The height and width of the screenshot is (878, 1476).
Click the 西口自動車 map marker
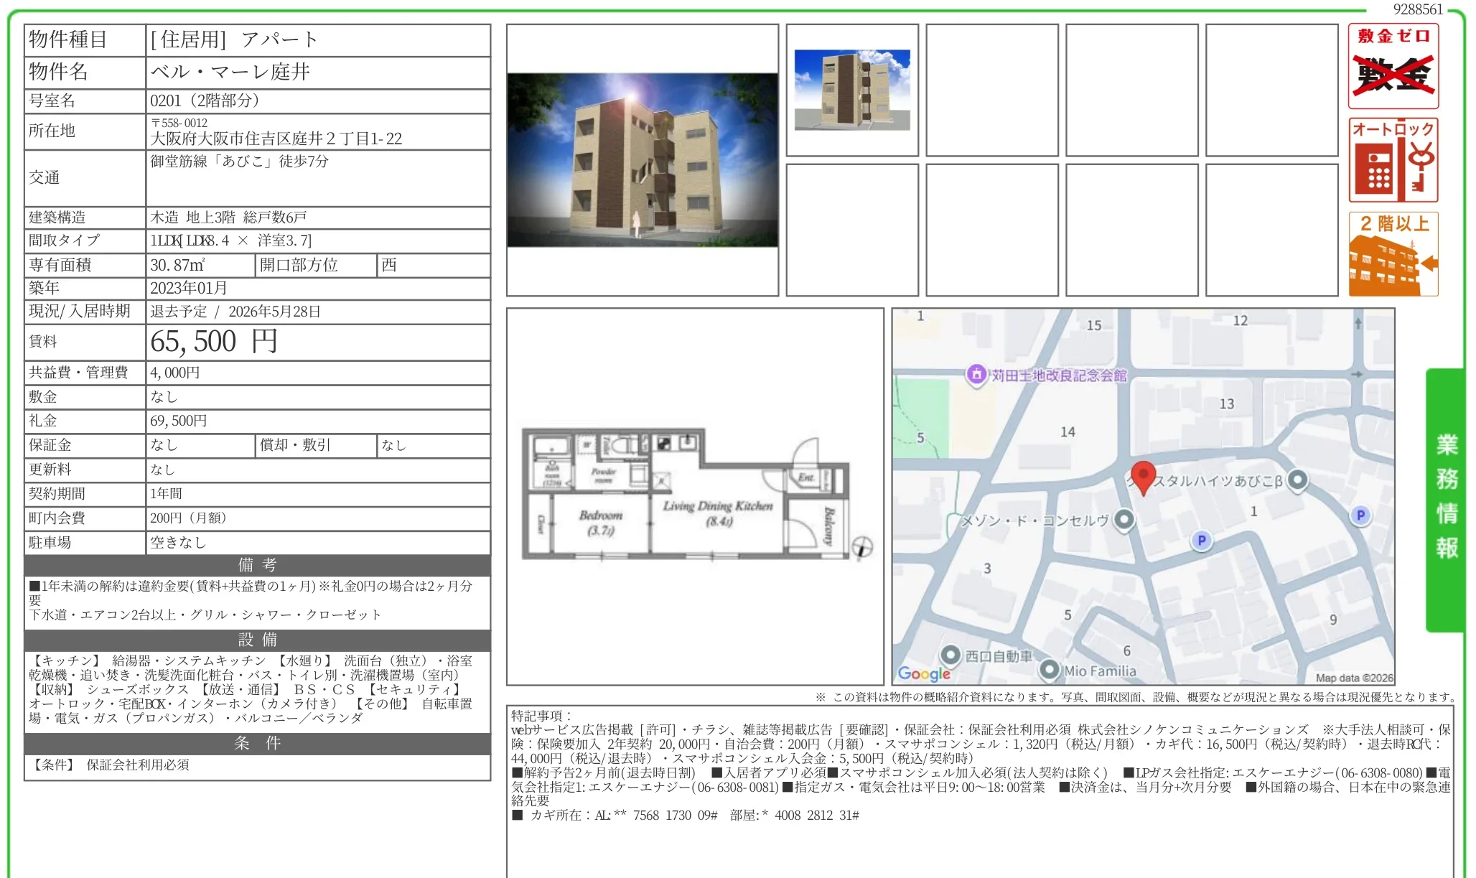(x=950, y=655)
